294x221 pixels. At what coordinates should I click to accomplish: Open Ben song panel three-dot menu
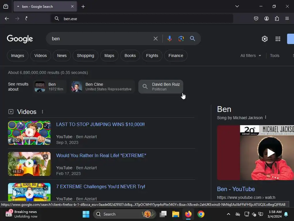[266, 117]
